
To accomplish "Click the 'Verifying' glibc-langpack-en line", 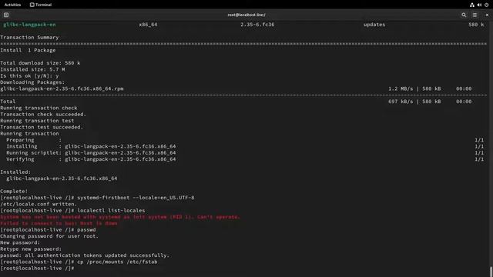I will click(x=91, y=159).
